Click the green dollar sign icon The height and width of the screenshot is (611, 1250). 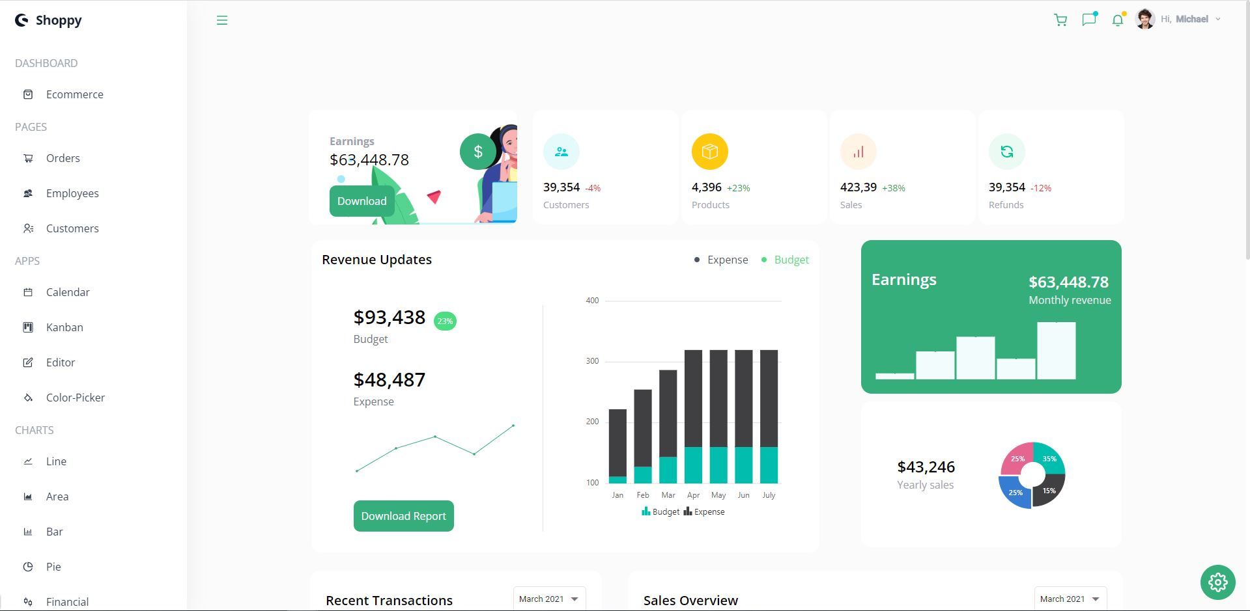click(478, 152)
